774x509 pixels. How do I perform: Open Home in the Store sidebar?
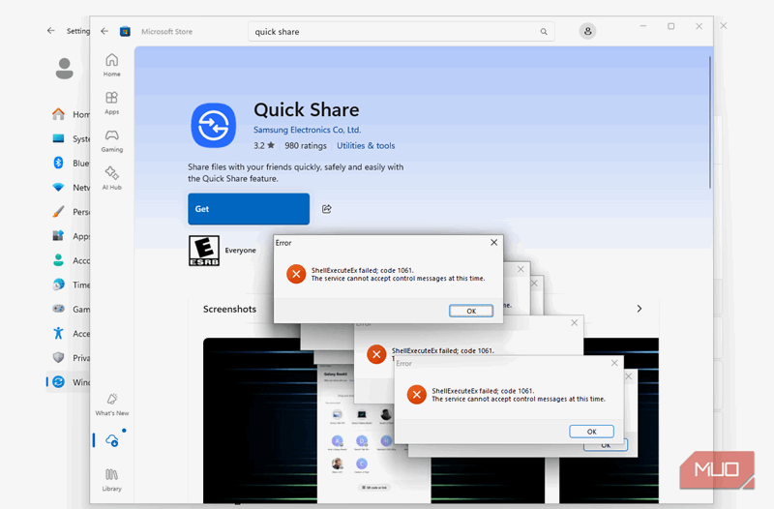[112, 64]
